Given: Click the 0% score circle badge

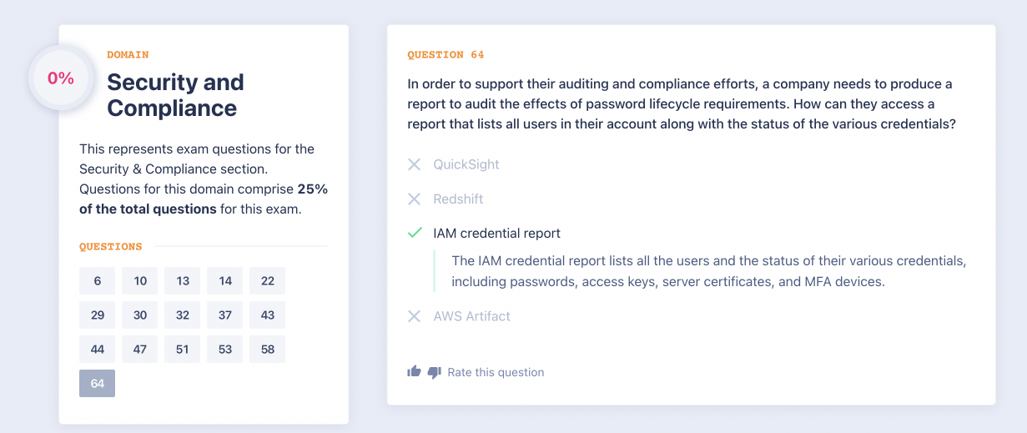Looking at the screenshot, I should 61,78.
